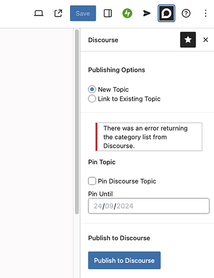Click the category list error notice

coord(149,137)
